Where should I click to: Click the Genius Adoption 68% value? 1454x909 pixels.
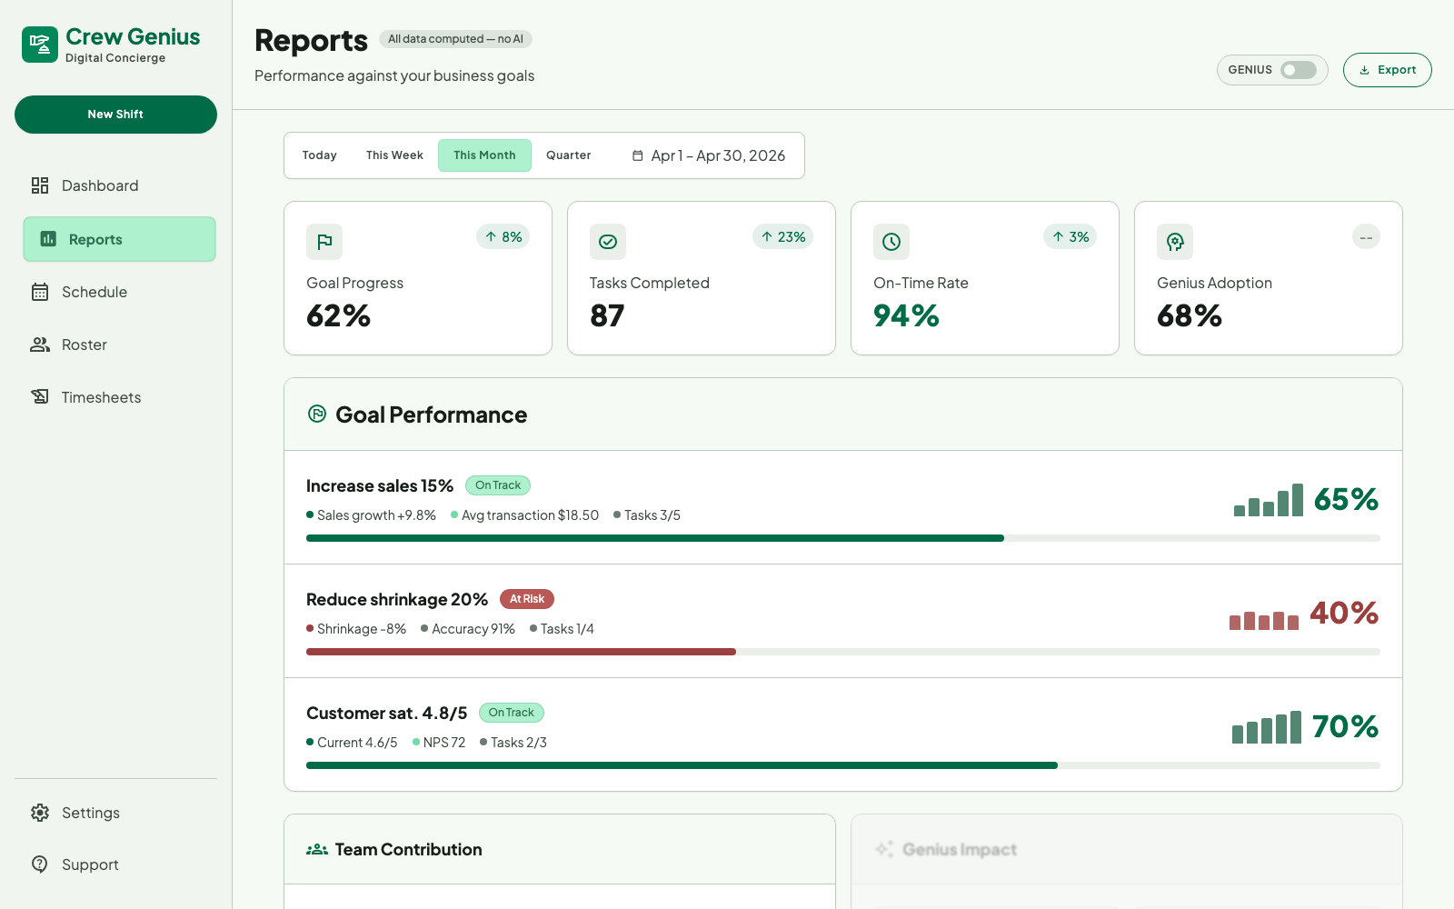point(1190,315)
